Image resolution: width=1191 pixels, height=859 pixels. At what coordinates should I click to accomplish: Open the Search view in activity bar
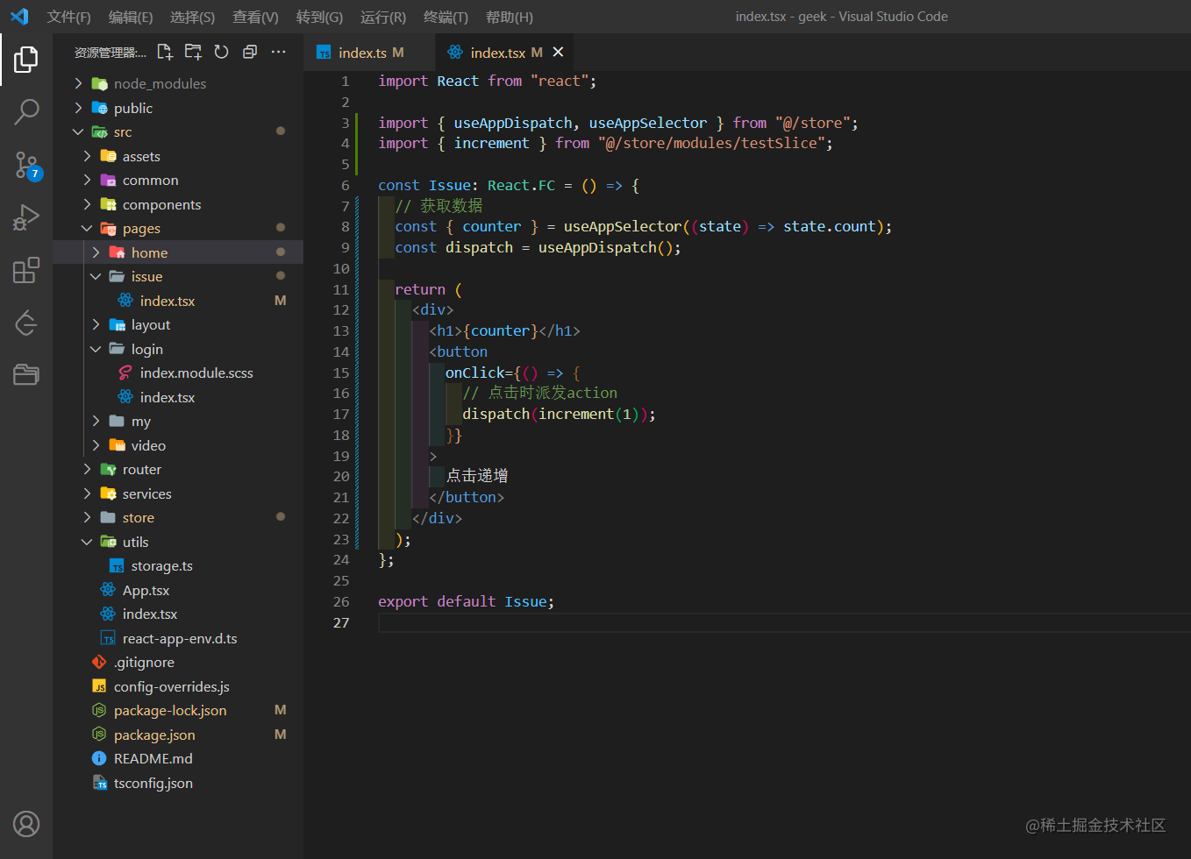(x=26, y=111)
